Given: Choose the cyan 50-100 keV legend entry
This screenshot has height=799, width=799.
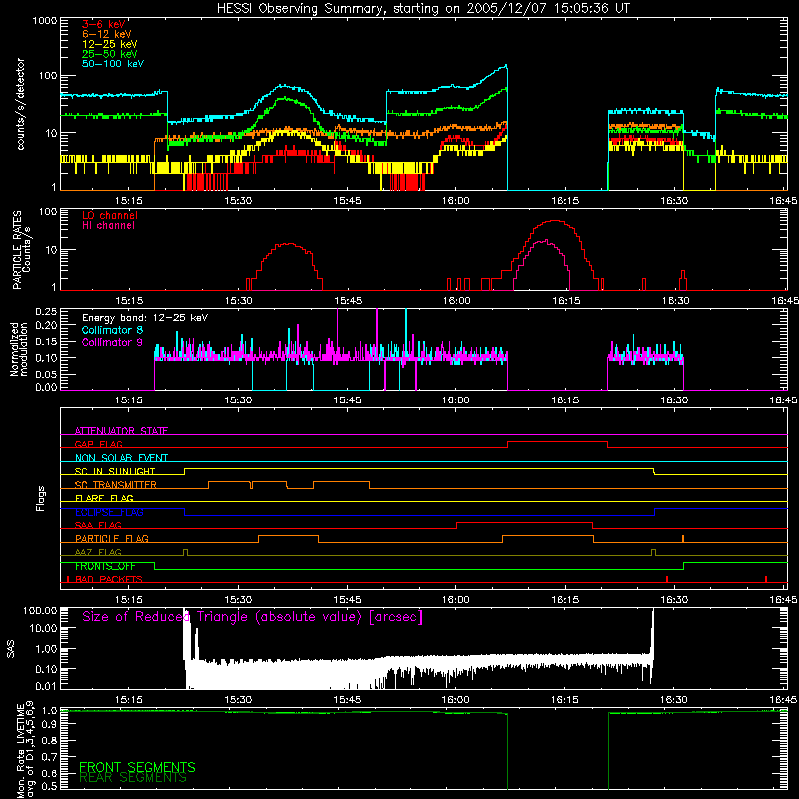Looking at the screenshot, I should coord(113,64).
